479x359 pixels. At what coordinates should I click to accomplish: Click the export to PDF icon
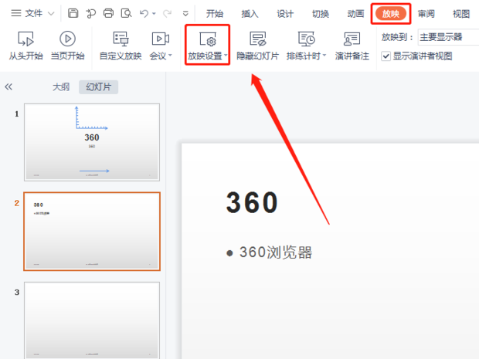pos(90,13)
